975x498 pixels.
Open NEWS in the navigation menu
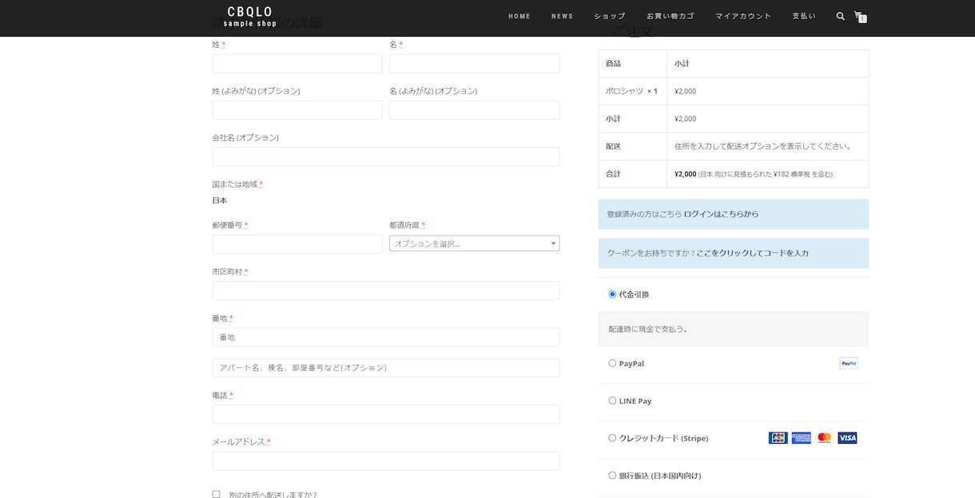pyautogui.click(x=562, y=17)
